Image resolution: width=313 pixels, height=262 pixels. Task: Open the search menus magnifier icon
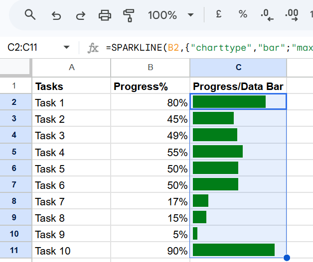click(x=30, y=15)
